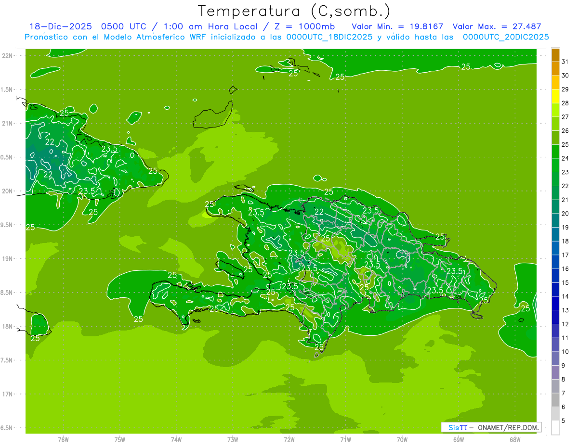
Task: Click the white swatch at the legend bottom
Action: (x=555, y=428)
